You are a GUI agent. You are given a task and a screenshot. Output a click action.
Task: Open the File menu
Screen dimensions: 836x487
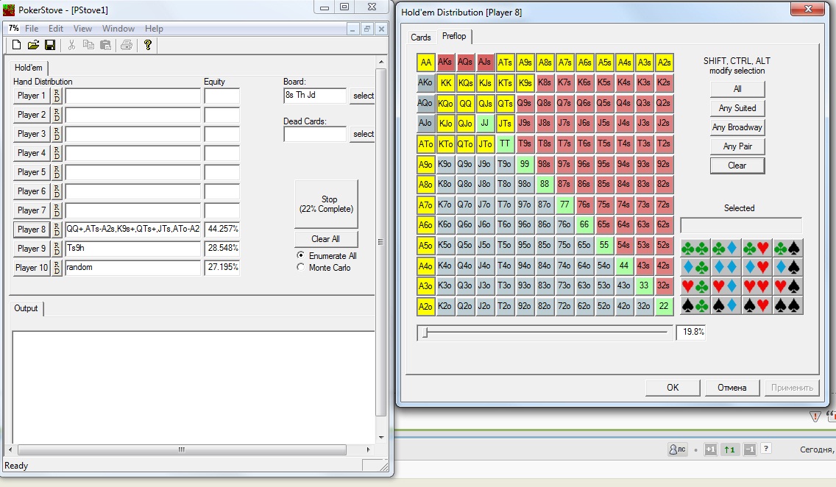(x=32, y=28)
